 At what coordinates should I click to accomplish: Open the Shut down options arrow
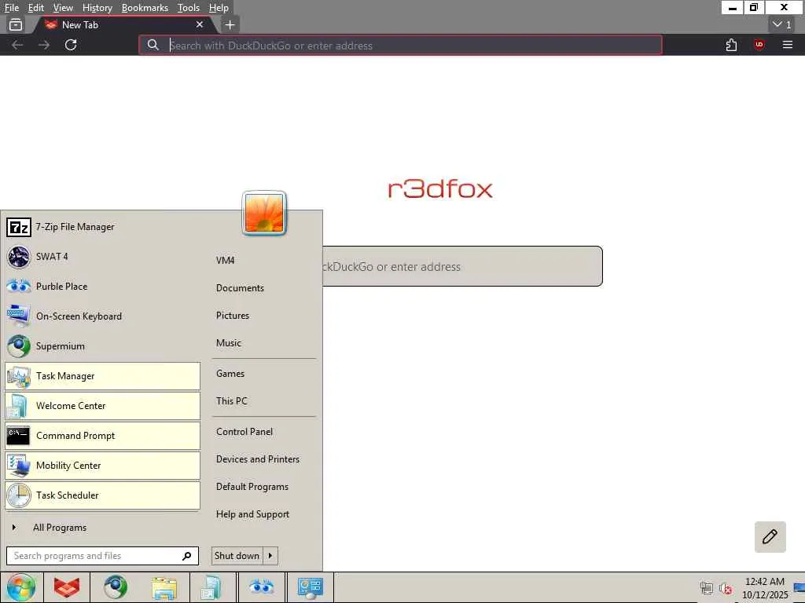pyautogui.click(x=270, y=555)
